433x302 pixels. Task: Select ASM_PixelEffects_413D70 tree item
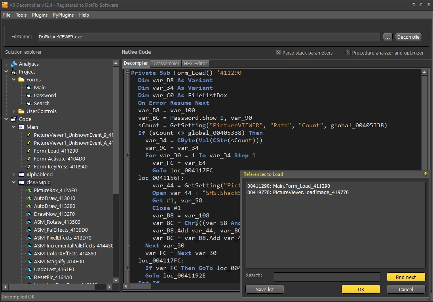tap(63, 238)
